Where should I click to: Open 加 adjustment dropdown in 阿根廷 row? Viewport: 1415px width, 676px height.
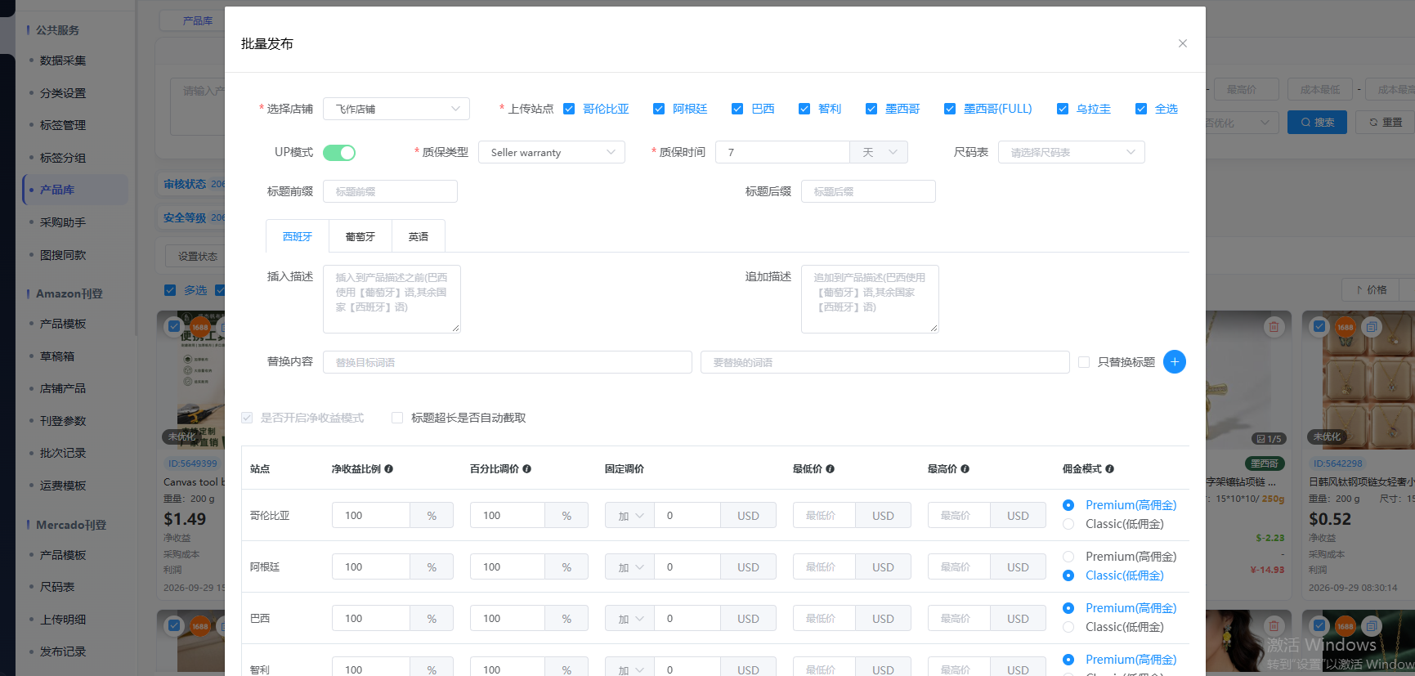click(x=629, y=567)
